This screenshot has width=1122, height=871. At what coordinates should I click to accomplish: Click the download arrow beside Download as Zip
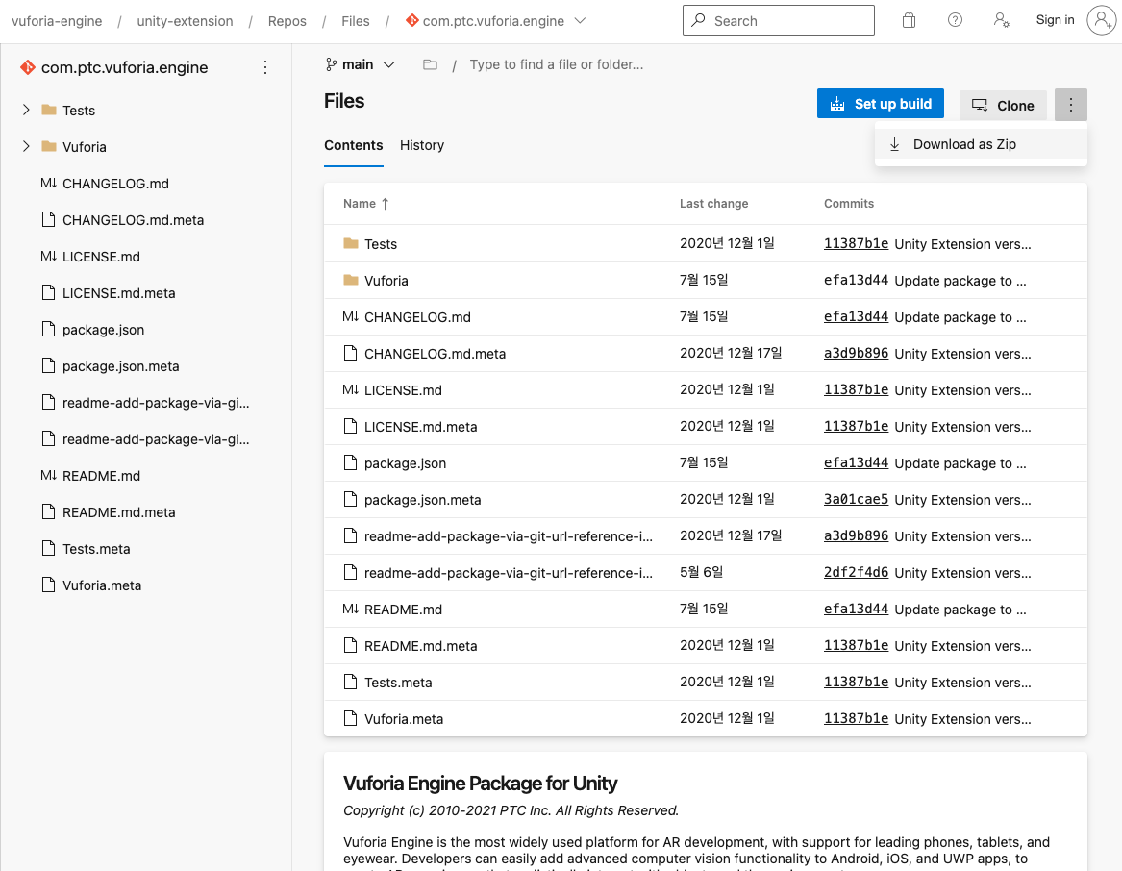(x=894, y=144)
